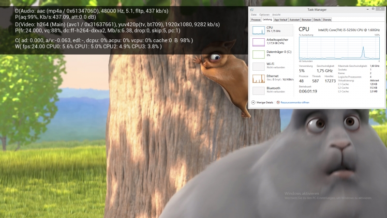Go to the Benutzer tab

coord(306,20)
